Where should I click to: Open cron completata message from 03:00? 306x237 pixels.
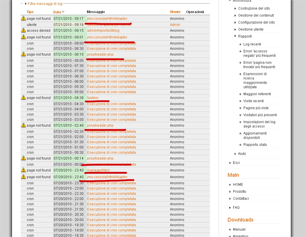tap(112, 120)
